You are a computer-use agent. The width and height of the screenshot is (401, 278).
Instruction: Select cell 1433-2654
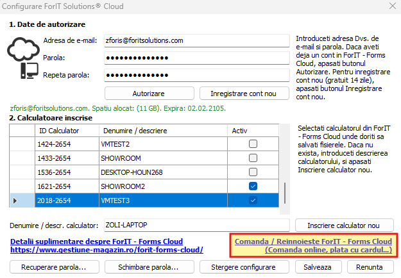67,158
